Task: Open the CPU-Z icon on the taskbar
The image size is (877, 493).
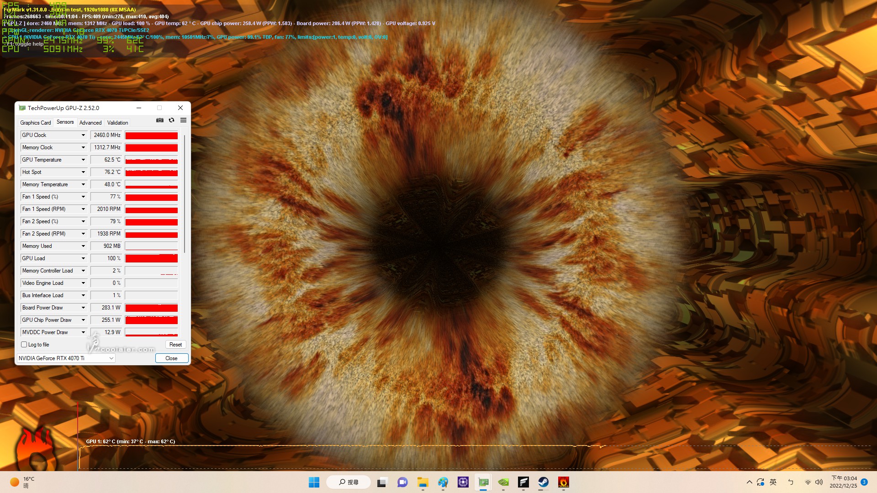Action: (x=463, y=482)
